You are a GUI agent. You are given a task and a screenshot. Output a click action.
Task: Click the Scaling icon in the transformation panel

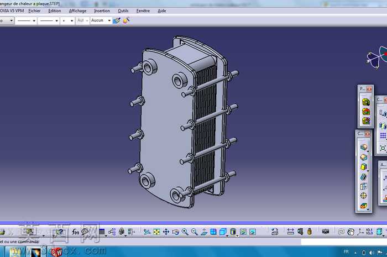point(383,148)
